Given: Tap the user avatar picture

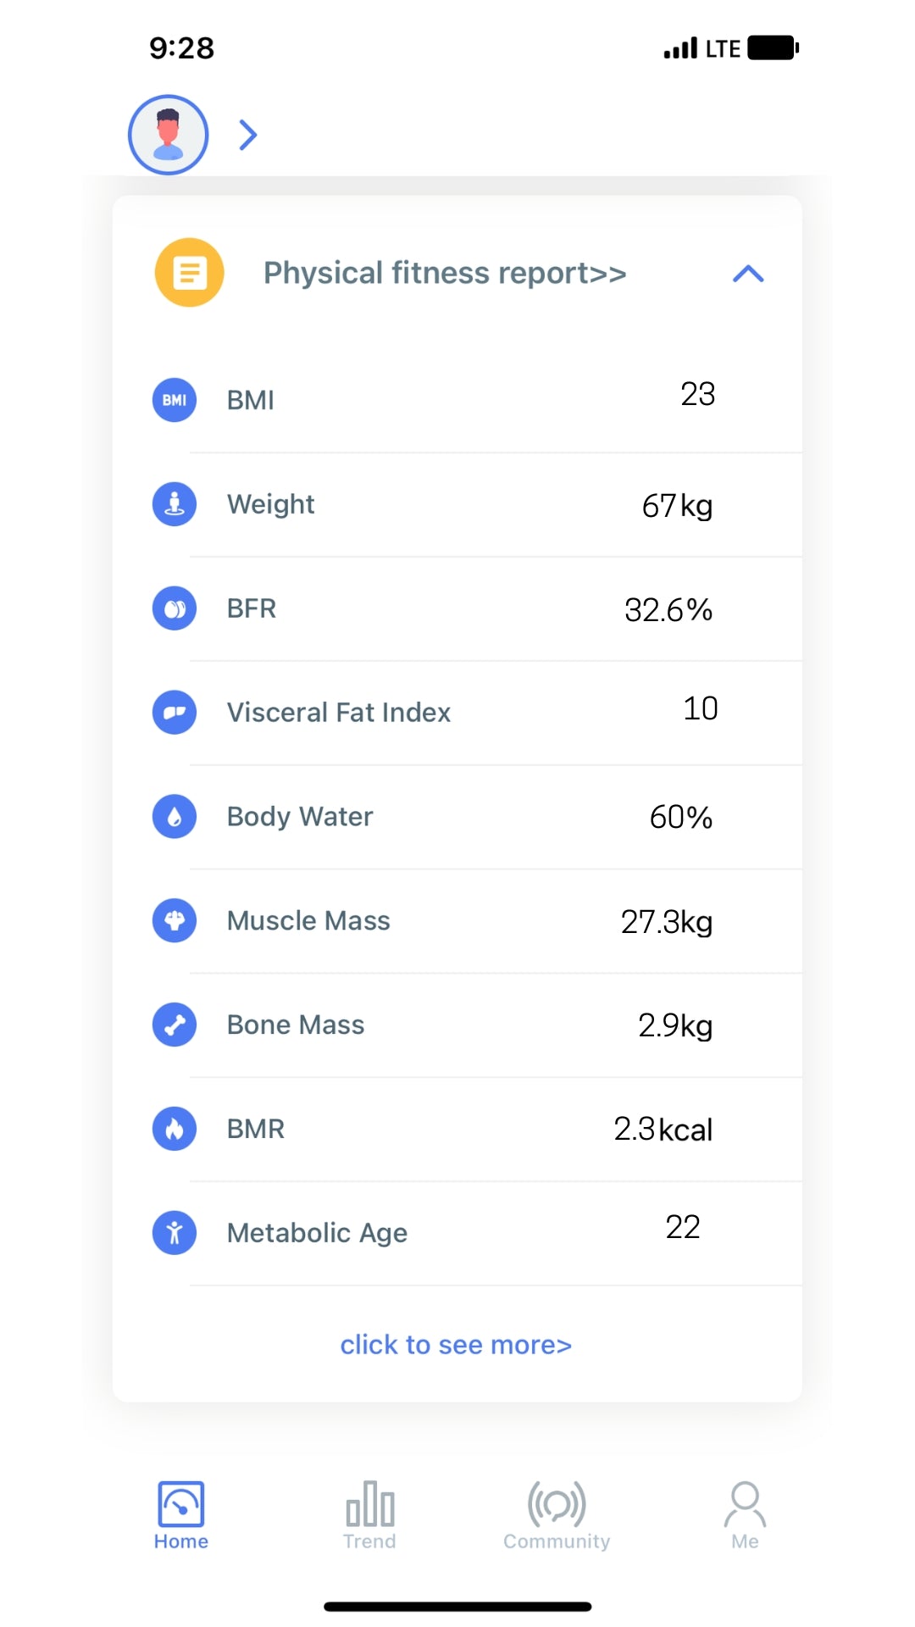Looking at the screenshot, I should coord(169,135).
